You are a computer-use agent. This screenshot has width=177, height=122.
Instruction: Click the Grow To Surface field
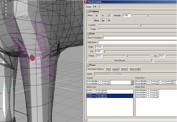[140, 38]
